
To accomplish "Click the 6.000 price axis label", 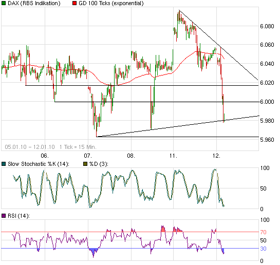I will coord(267,102).
